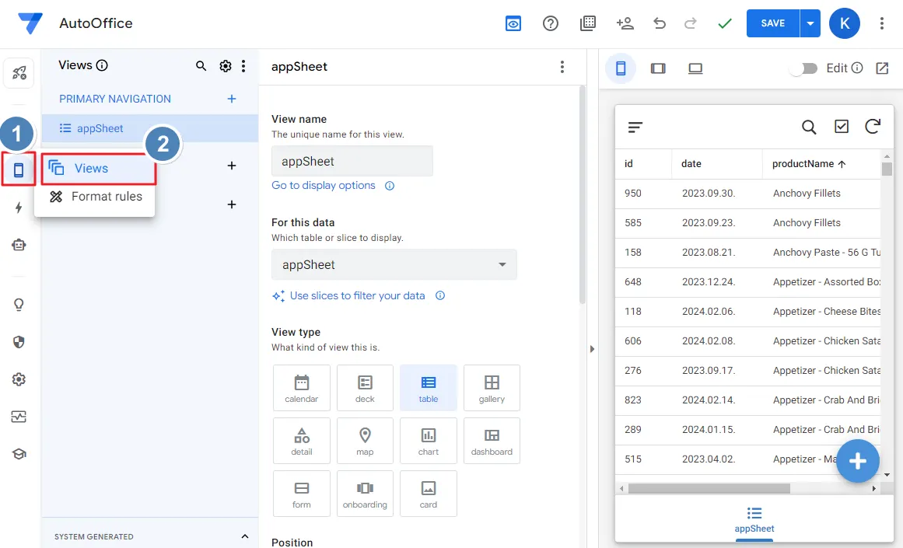Image resolution: width=903 pixels, height=548 pixels.
Task: Select Views in the popup menu
Action: (98, 169)
